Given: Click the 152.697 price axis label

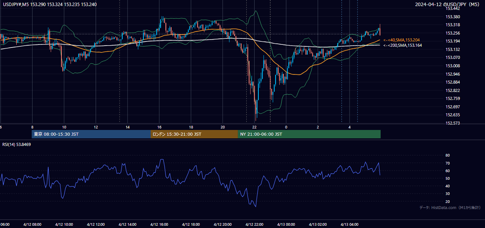Looking at the screenshot, I should coord(452,107).
